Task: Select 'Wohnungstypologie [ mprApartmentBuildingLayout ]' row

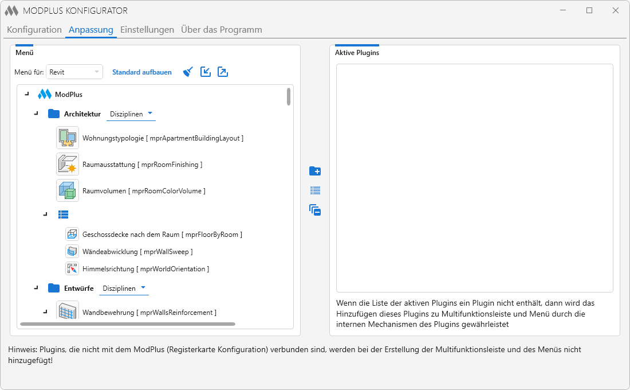Action: tap(163, 138)
